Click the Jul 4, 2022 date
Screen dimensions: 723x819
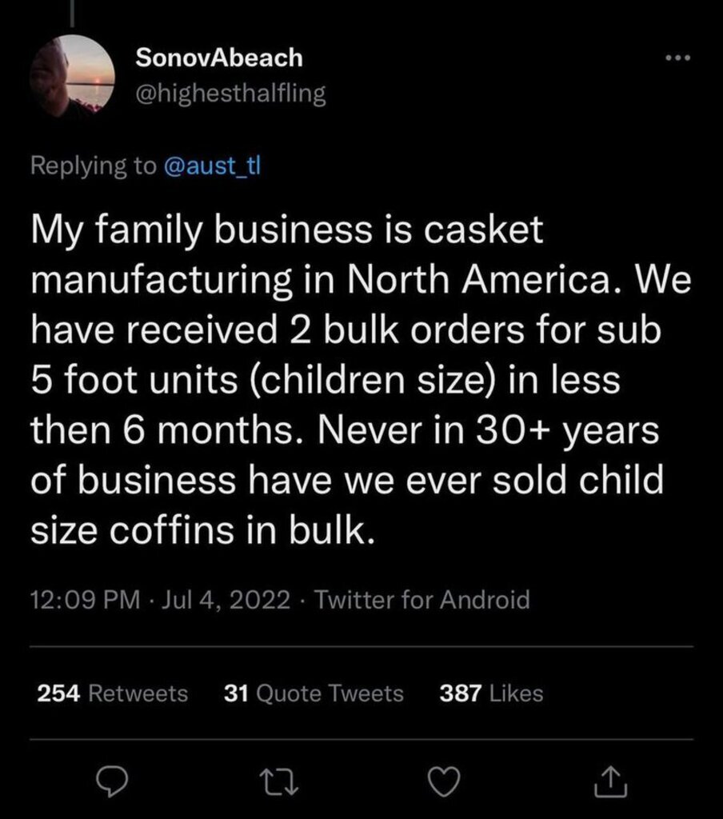click(226, 599)
